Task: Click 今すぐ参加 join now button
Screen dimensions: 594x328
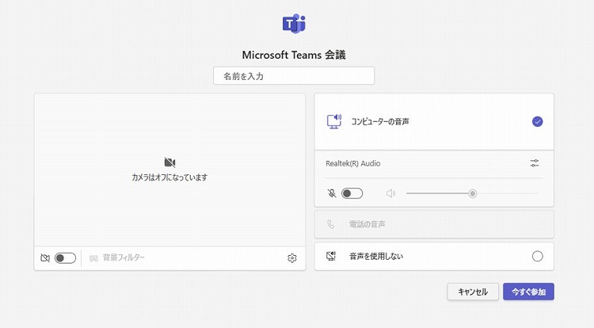Action: (x=528, y=292)
